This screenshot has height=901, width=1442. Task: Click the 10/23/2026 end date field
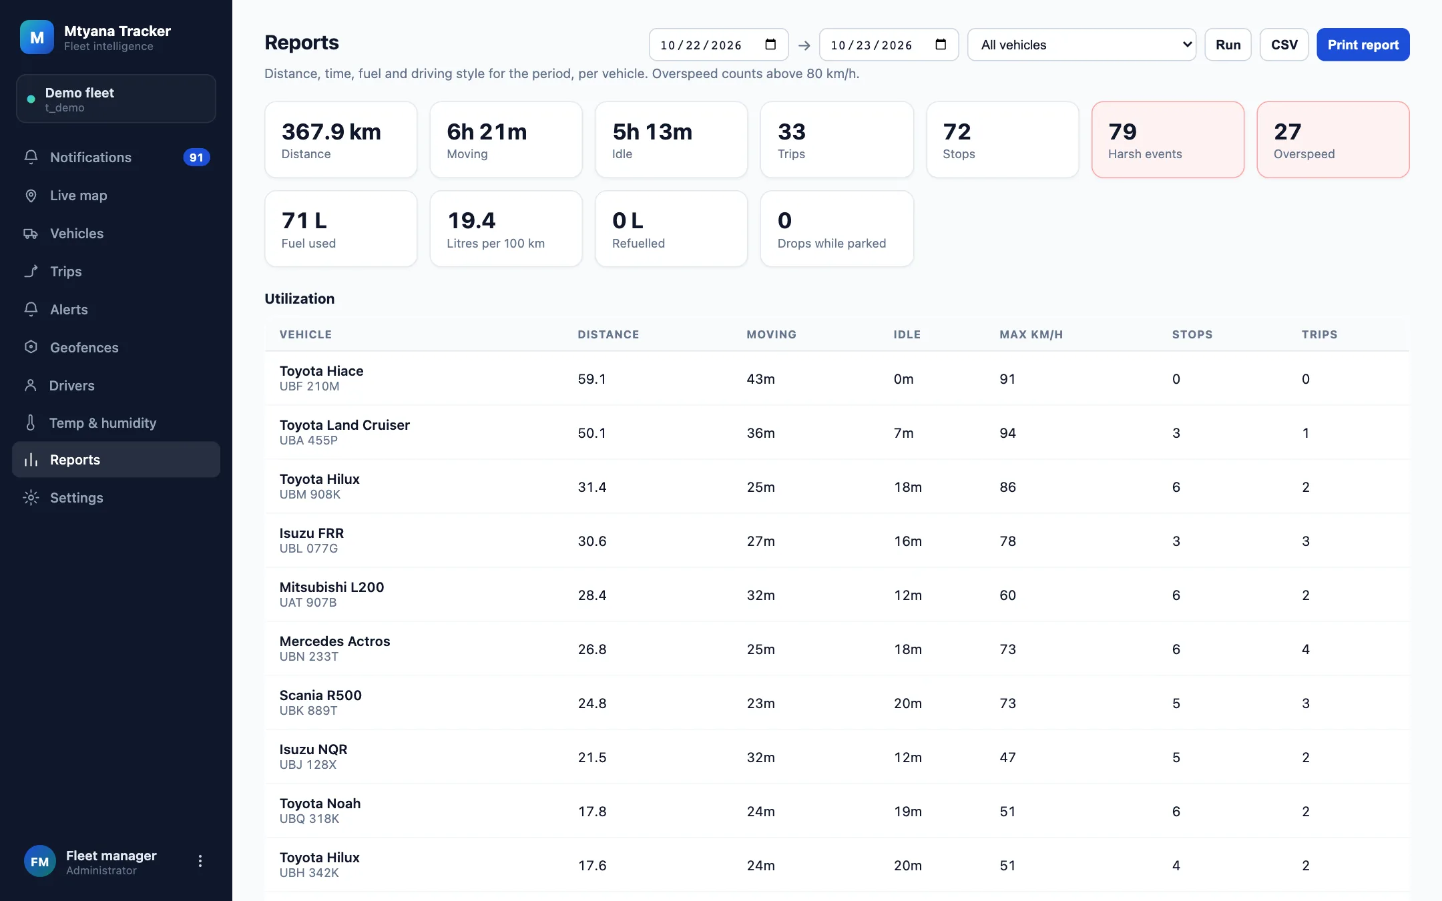[889, 45]
